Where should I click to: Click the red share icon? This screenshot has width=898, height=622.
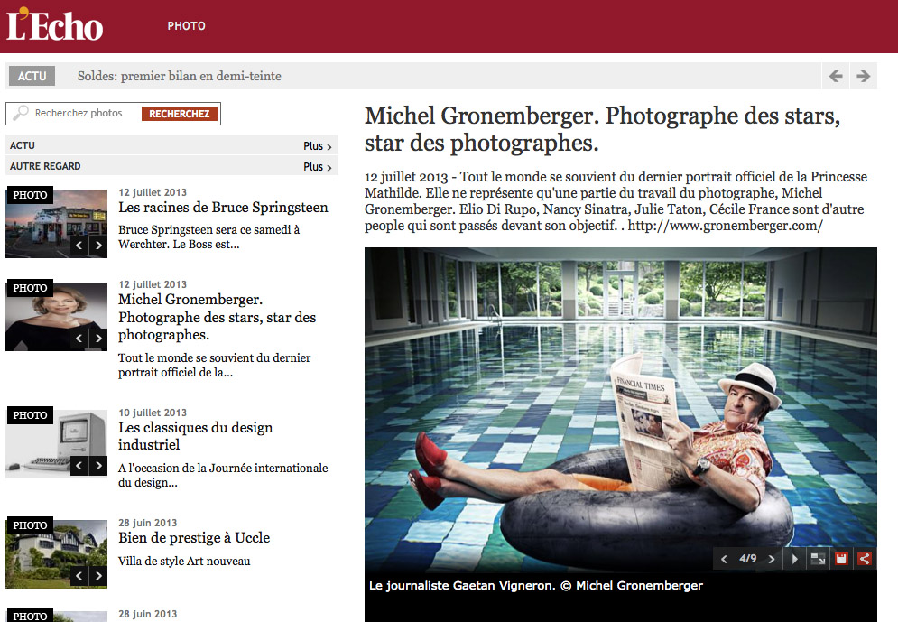click(x=865, y=559)
